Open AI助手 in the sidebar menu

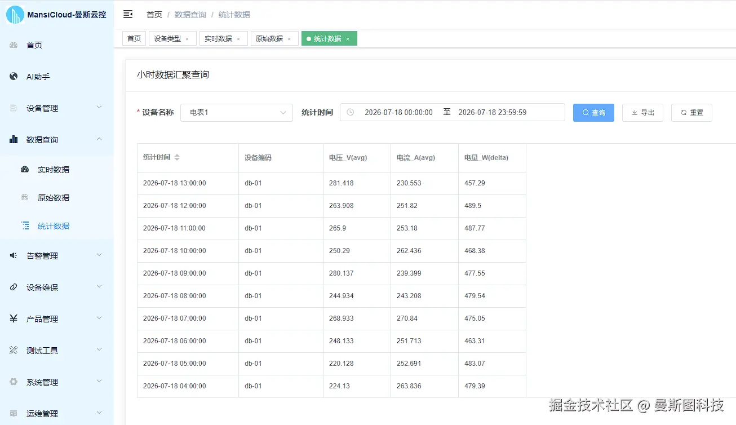point(57,77)
